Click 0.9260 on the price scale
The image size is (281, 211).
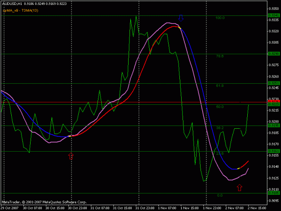[274, 76]
